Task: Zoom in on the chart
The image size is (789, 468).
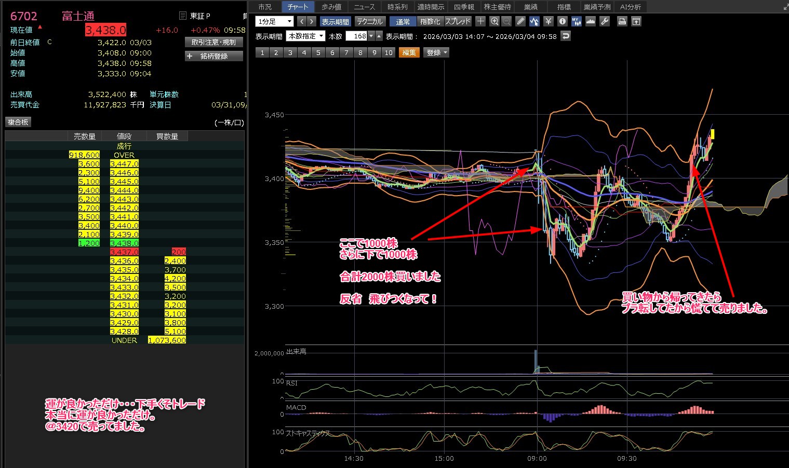Action: [x=494, y=21]
